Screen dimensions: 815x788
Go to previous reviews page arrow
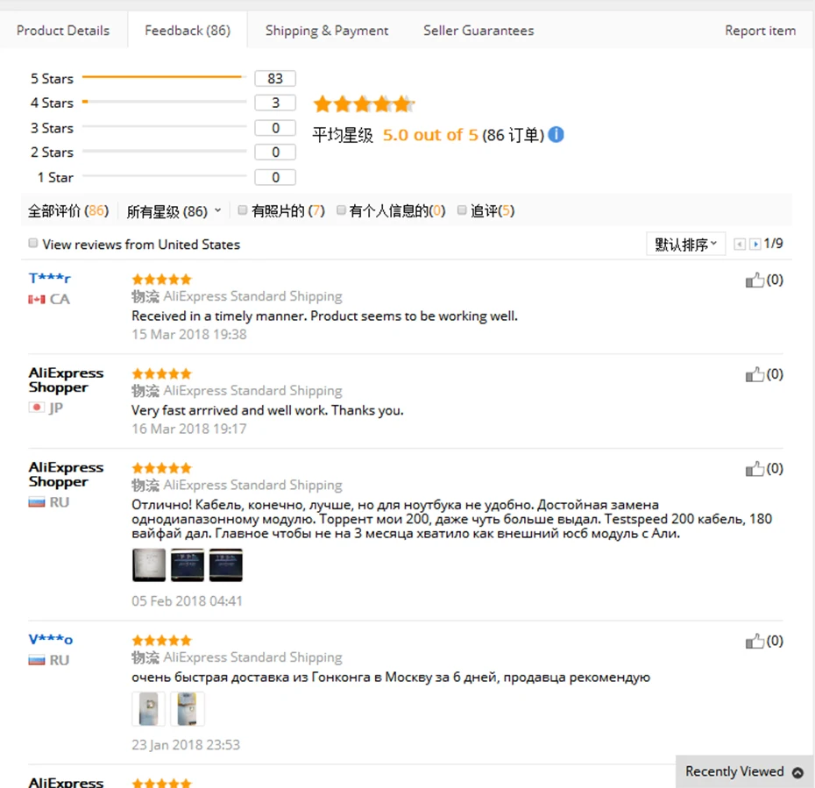point(740,245)
